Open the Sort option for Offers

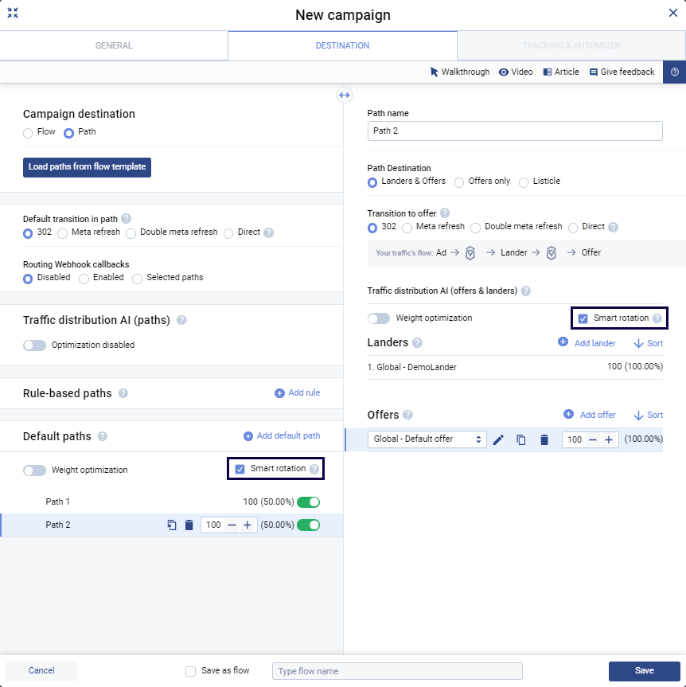[648, 415]
